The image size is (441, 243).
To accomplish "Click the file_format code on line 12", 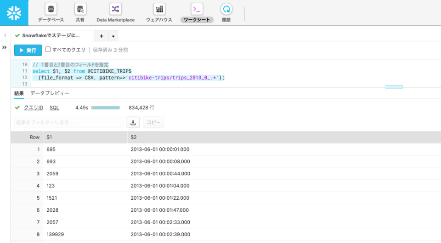I will point(131,77).
